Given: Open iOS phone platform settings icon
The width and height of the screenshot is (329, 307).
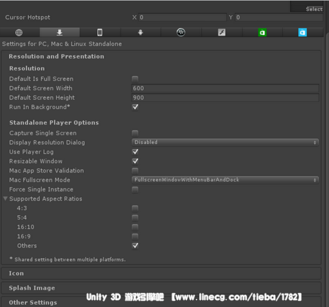Looking at the screenshot, I should 100,33.
